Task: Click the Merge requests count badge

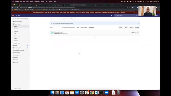Action: pyautogui.click(x=27, y=48)
